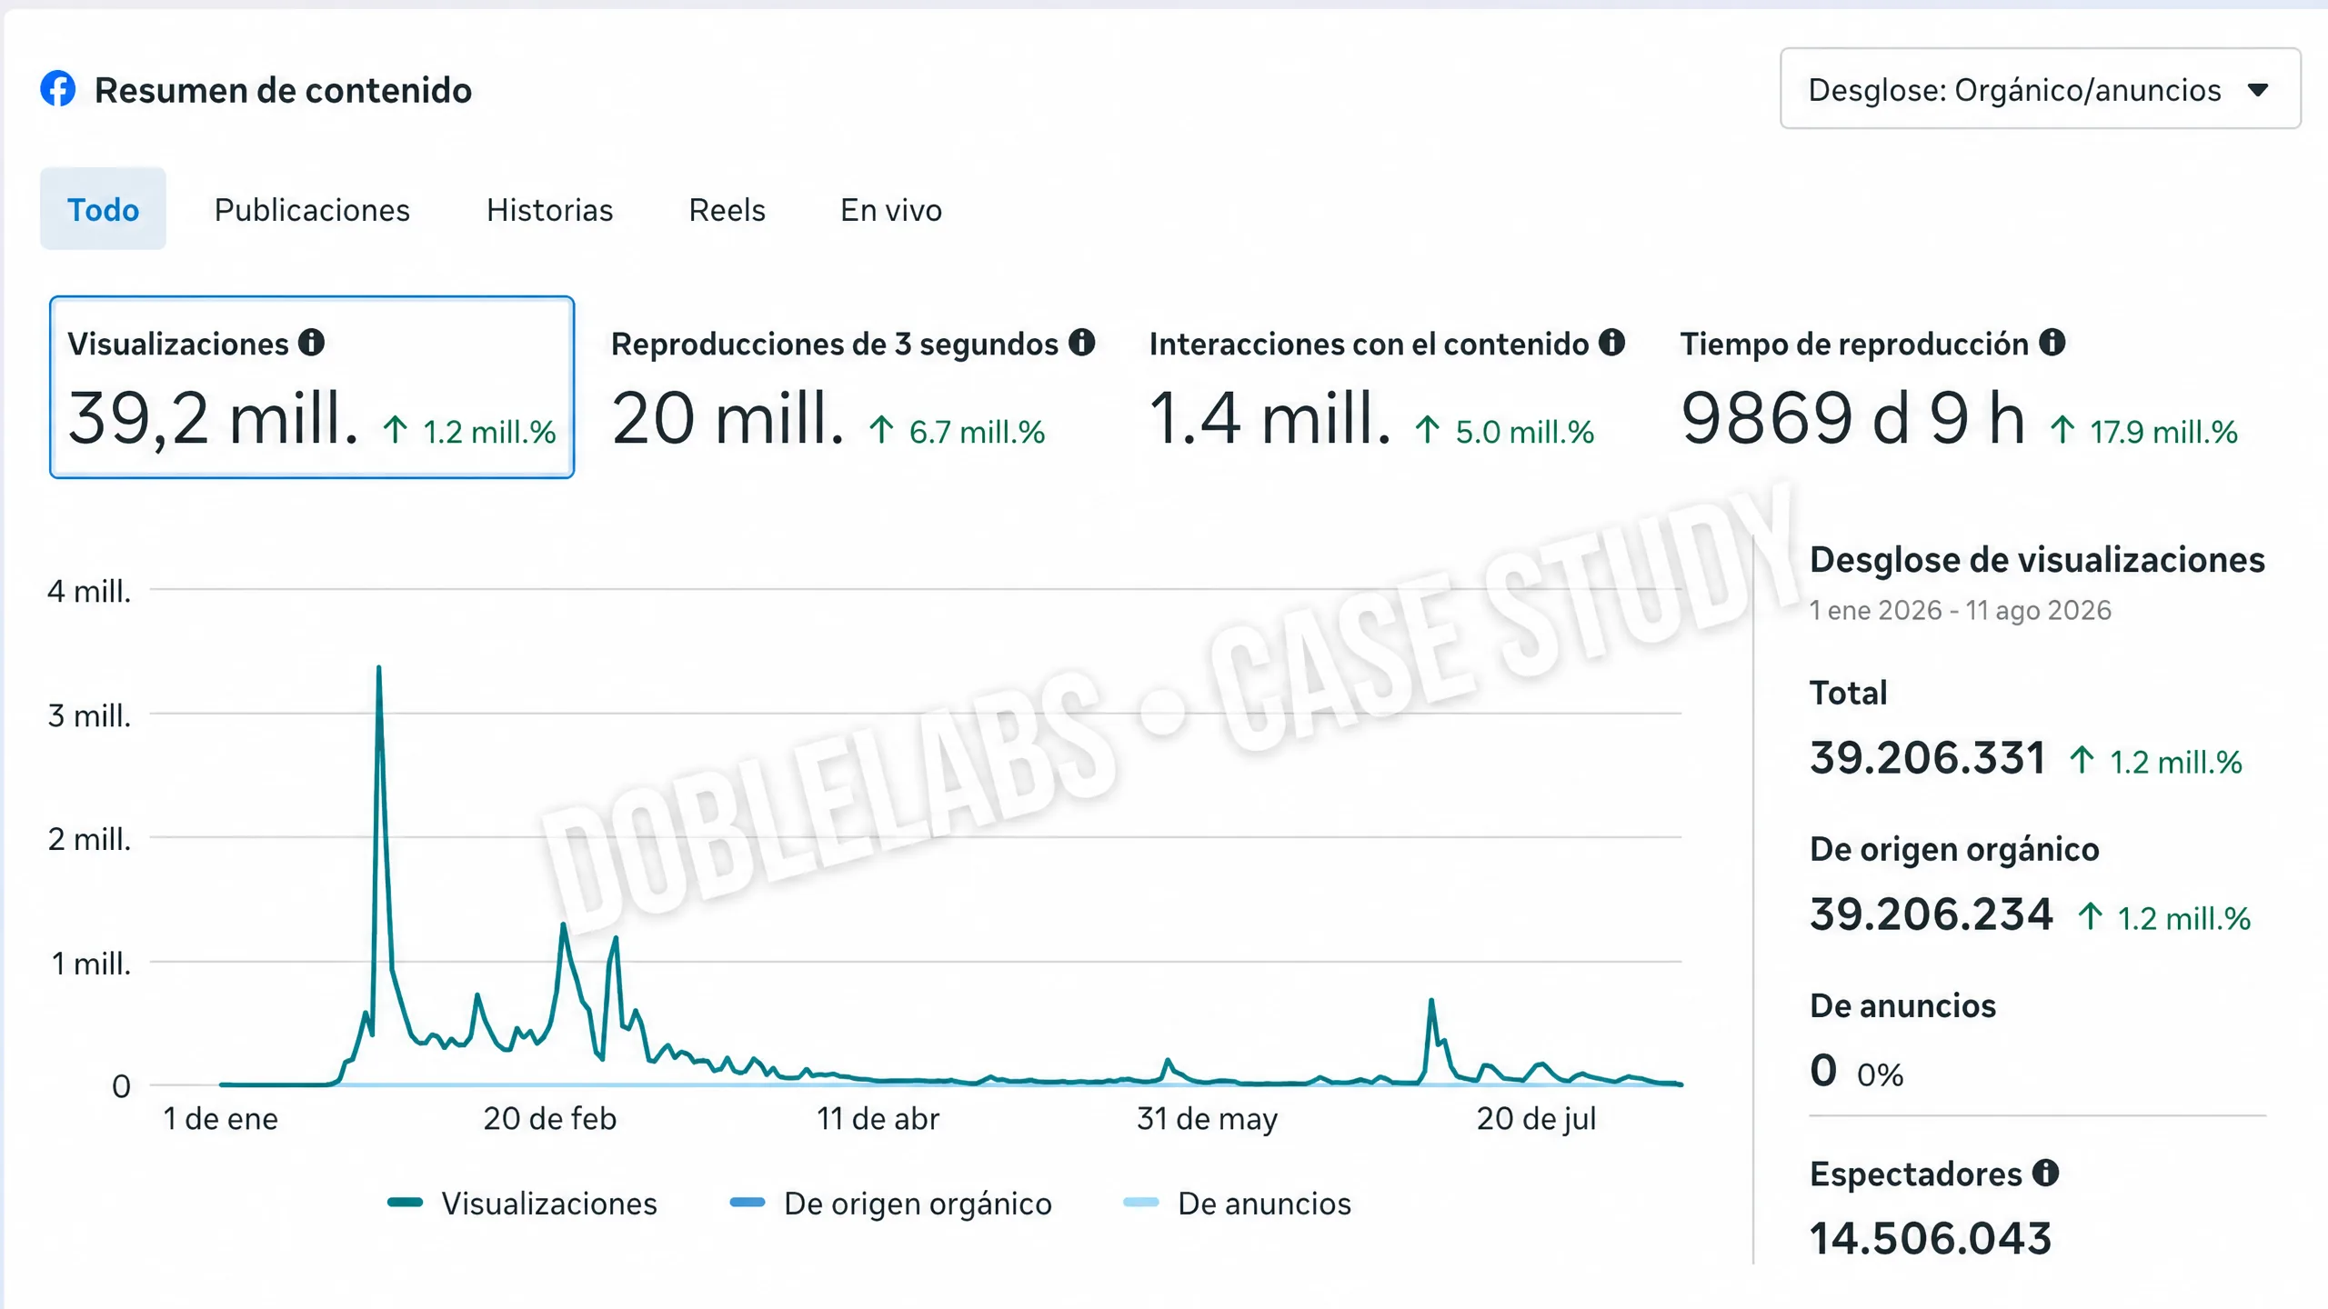Open info icon for Tiempo de reproducción
The width and height of the screenshot is (2328, 1309).
tap(2052, 343)
